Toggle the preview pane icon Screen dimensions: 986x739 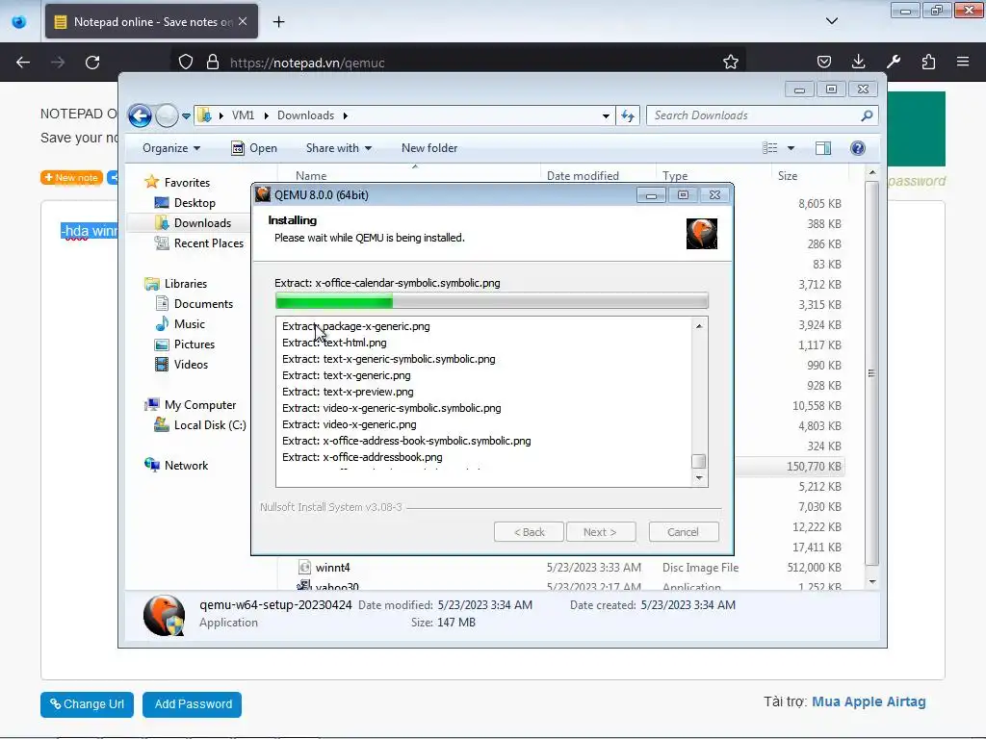pyautogui.click(x=823, y=148)
